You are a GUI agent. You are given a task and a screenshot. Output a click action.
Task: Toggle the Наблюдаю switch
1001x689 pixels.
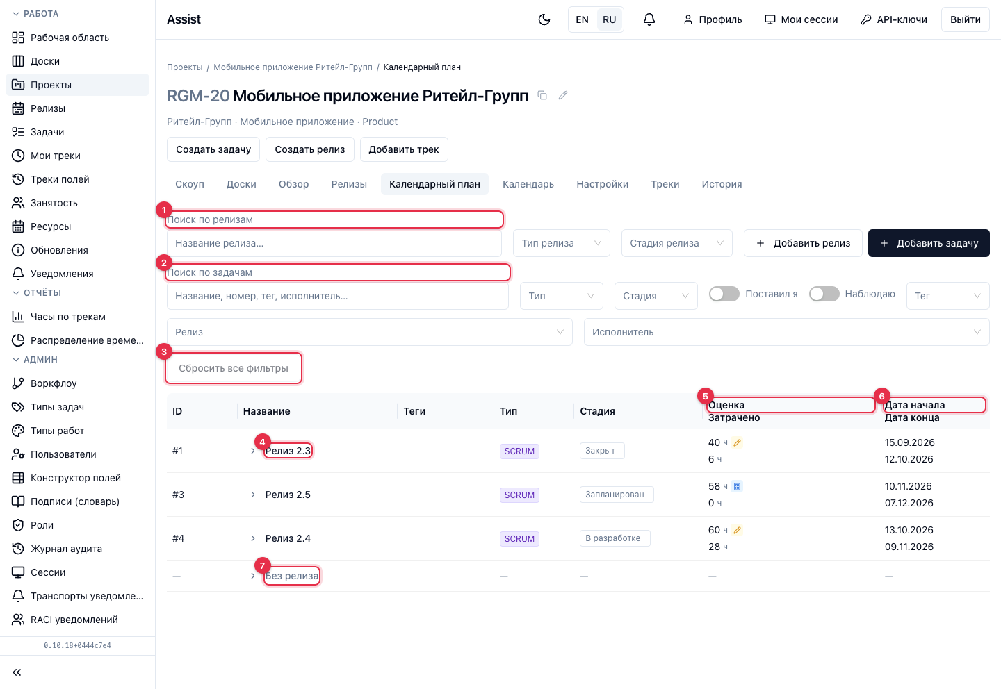tap(824, 294)
